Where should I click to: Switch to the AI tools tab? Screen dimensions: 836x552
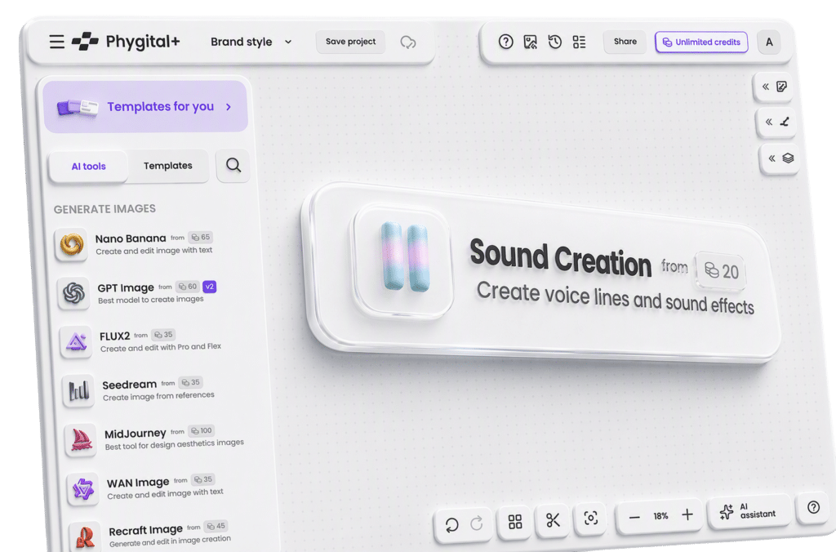click(88, 167)
